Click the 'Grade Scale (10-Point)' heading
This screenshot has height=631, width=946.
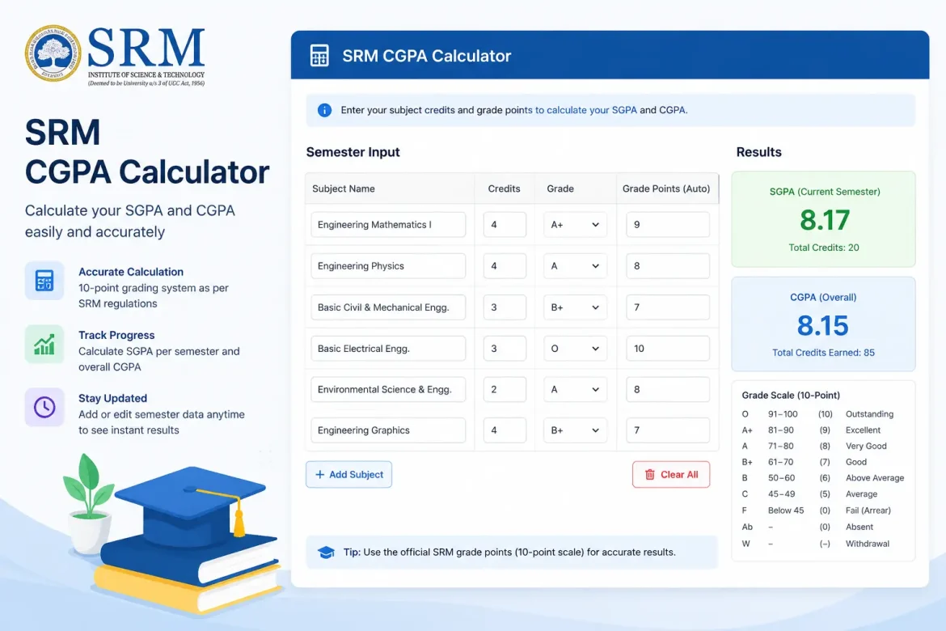coord(791,395)
